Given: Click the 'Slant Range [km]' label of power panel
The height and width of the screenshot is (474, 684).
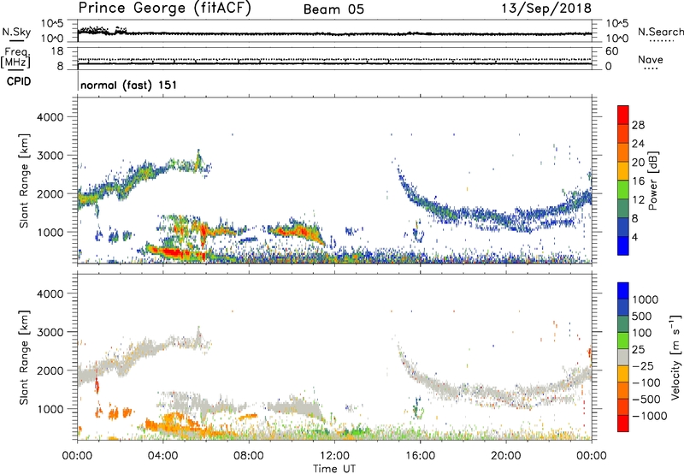Looking at the screenshot, I should pyautogui.click(x=24, y=181).
